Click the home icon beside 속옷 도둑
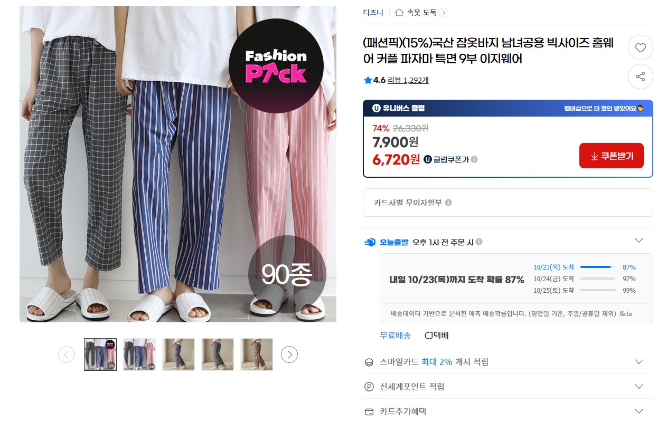Screen dimensions: 667x422 coord(399,12)
